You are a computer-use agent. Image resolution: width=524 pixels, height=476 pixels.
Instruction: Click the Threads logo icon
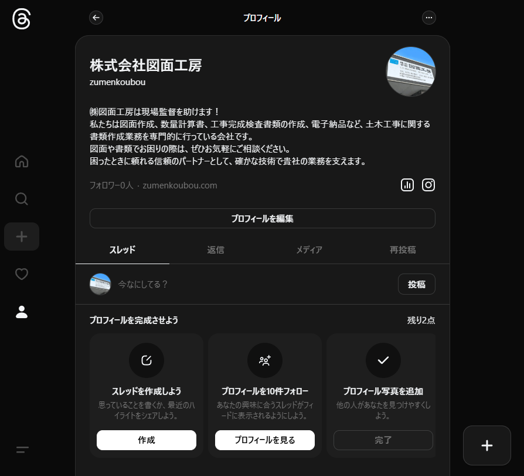pos(22,19)
